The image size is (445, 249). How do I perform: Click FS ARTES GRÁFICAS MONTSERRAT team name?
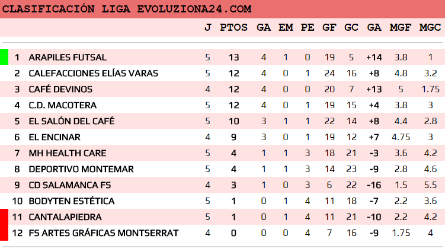click(x=103, y=233)
